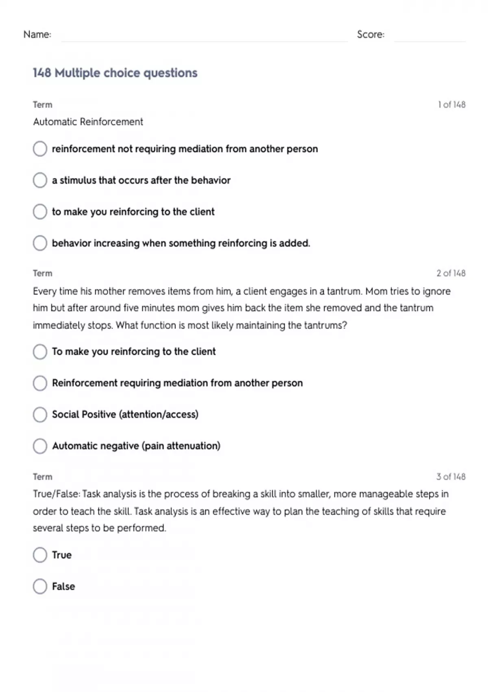Mark the task analysis statement False
This screenshot has width=488, height=692.
(x=40, y=587)
